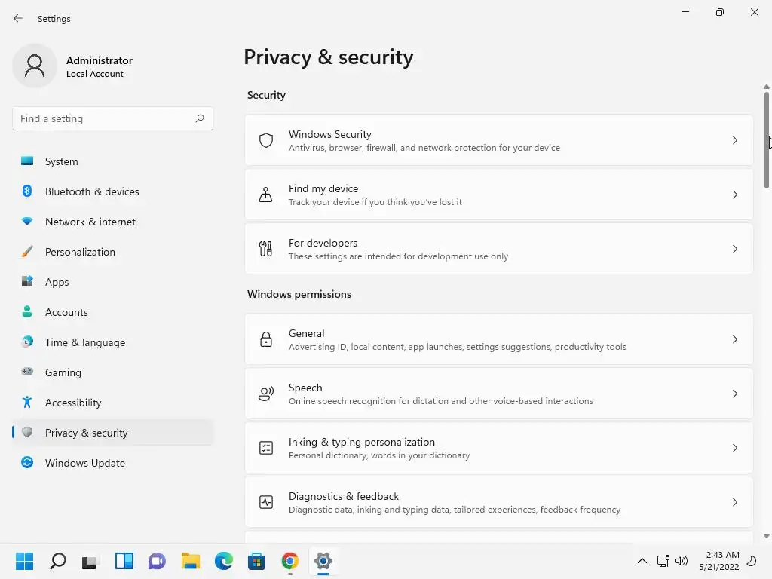Click the Diagnostics & feedback icon
Image resolution: width=772 pixels, height=579 pixels.
[x=265, y=502]
